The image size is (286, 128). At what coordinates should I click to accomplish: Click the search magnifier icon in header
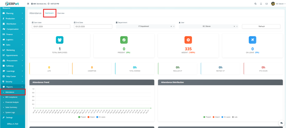point(255,4)
